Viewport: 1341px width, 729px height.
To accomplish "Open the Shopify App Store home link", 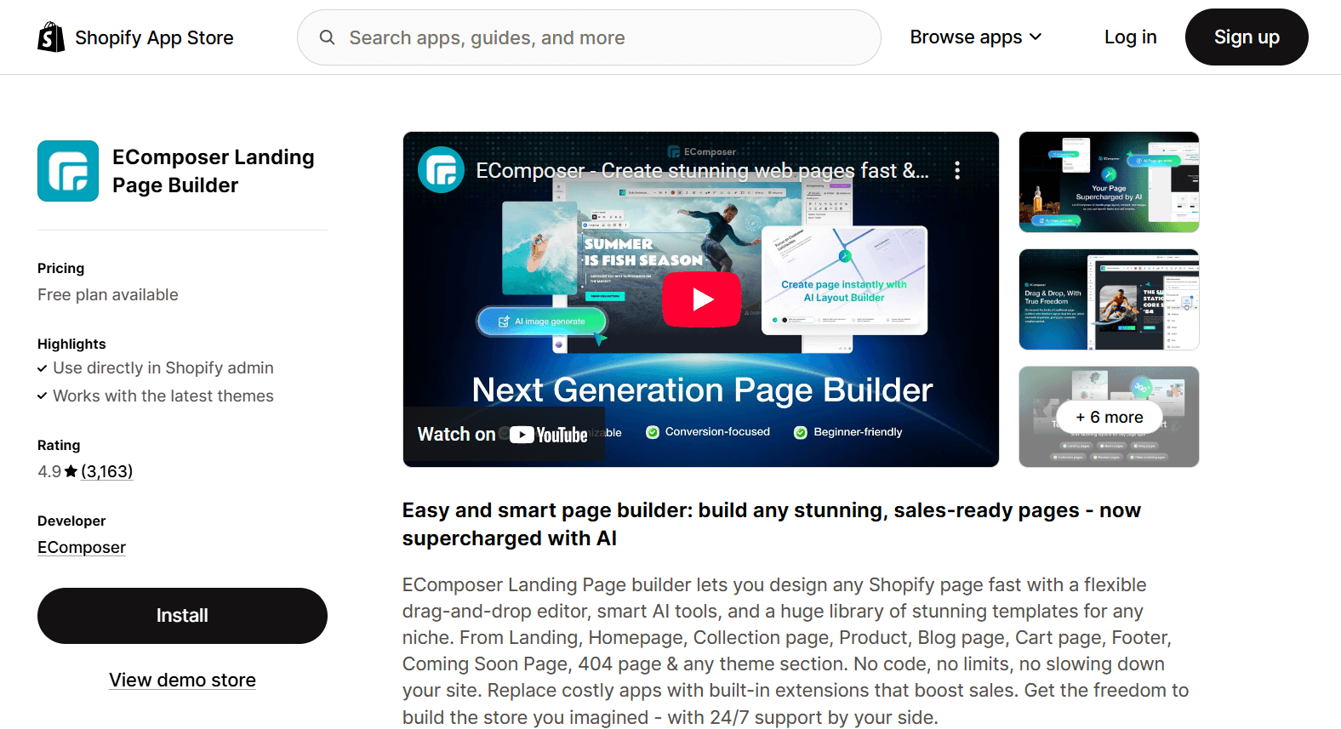I will click(x=135, y=37).
